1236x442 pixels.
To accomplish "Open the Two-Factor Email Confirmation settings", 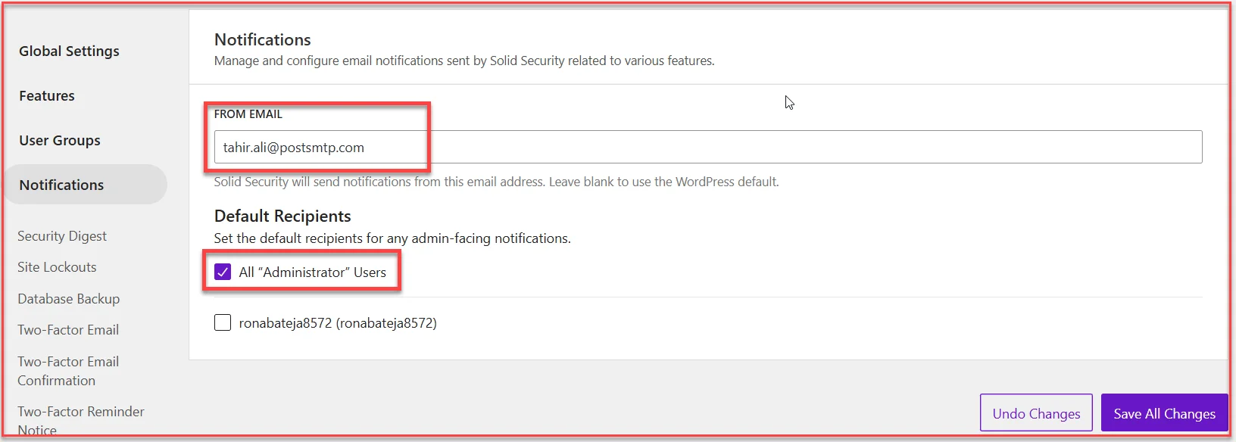I will point(68,371).
